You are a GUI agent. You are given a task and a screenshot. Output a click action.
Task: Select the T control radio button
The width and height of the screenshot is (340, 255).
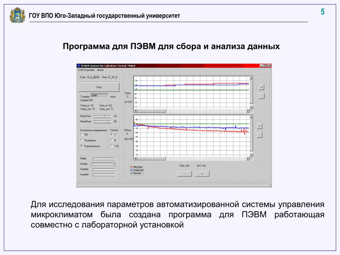tap(112, 135)
